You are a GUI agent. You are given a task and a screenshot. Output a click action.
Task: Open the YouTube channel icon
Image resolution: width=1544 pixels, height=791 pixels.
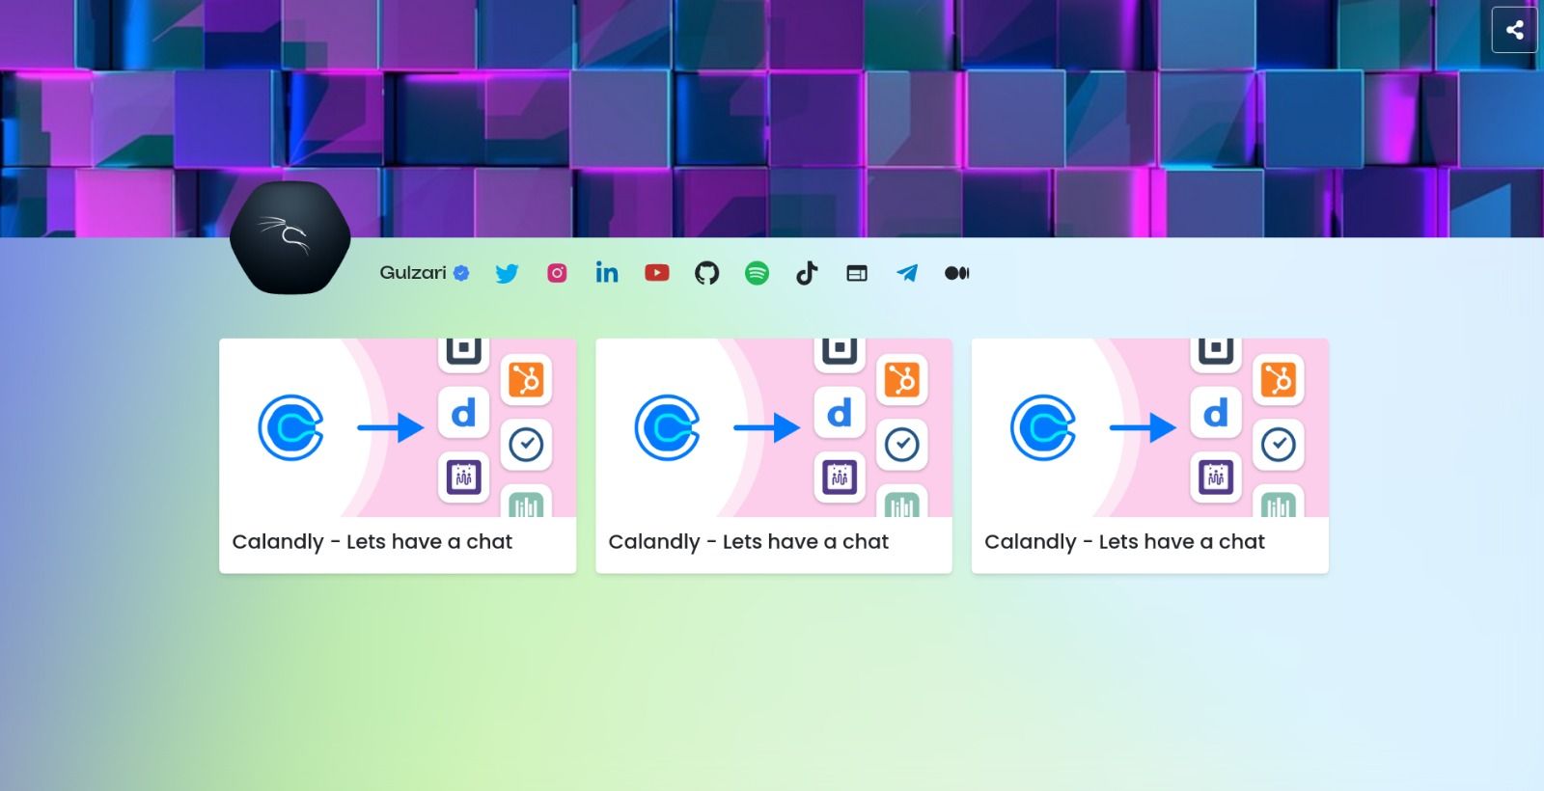point(657,273)
